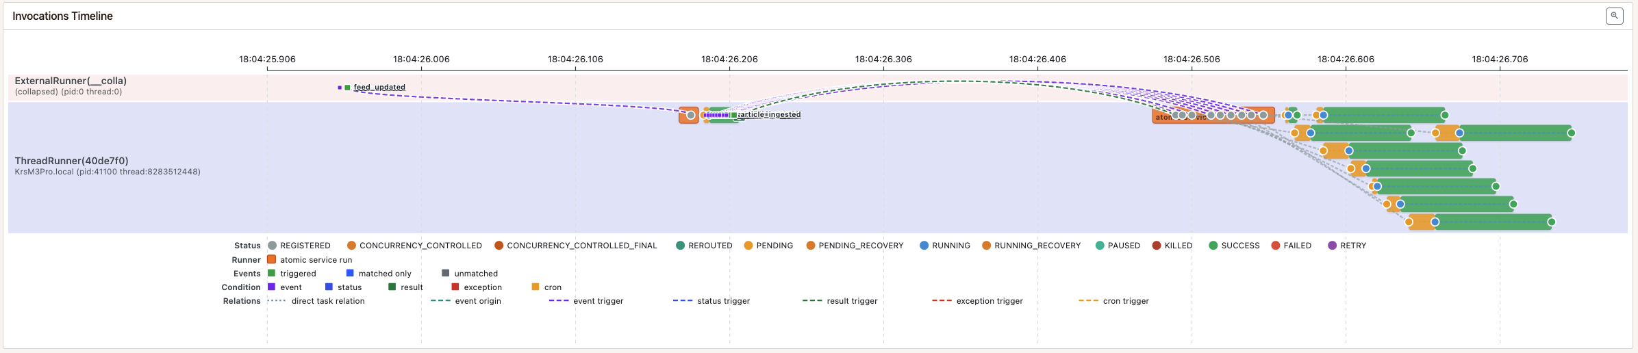Click the RUNNING_RECOVERY status legend circle
1638x353 pixels.
click(x=986, y=246)
